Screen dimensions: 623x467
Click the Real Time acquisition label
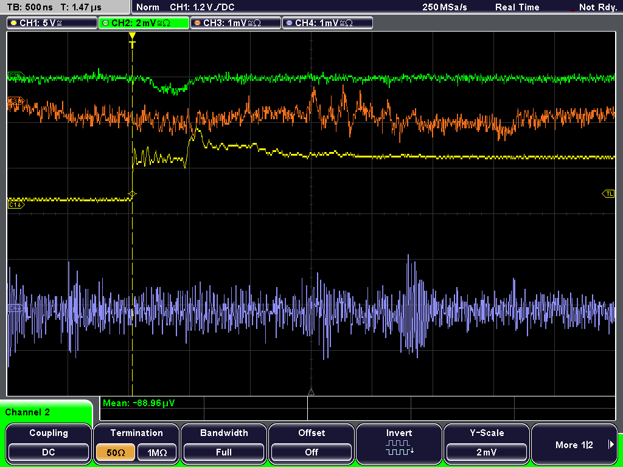point(517,7)
